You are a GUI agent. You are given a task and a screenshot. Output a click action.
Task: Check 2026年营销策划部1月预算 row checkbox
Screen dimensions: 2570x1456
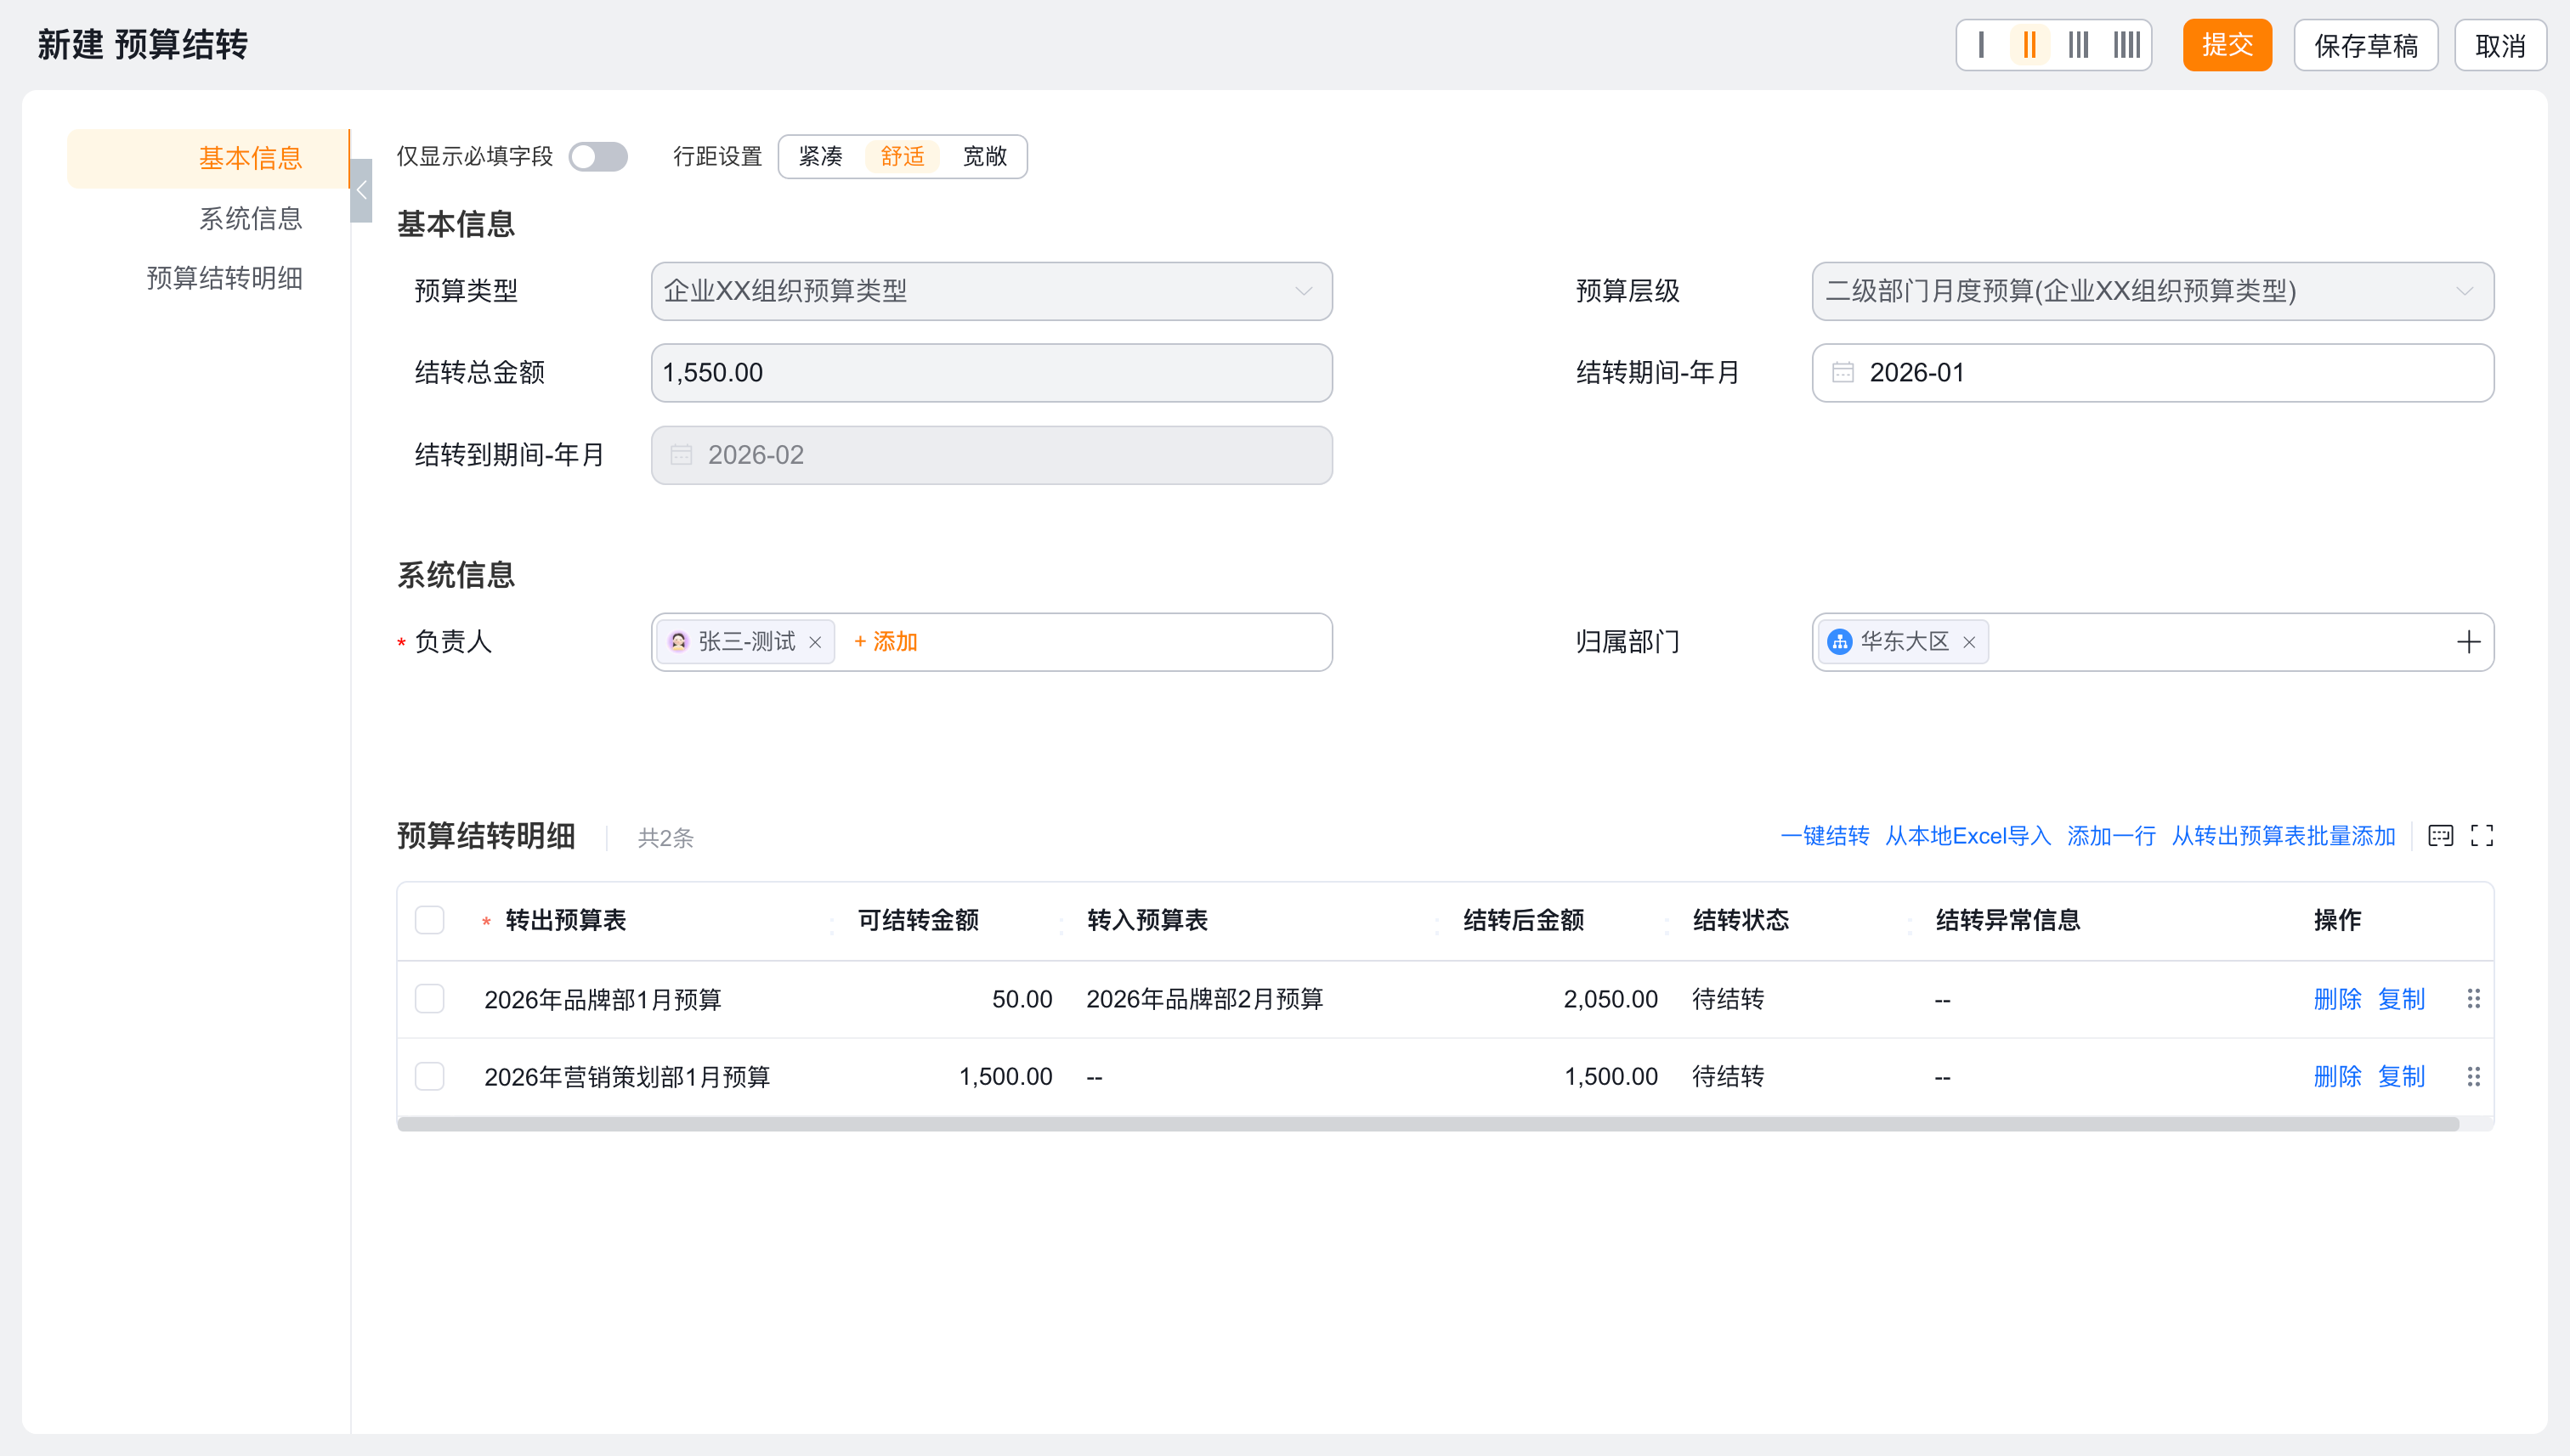(429, 1077)
